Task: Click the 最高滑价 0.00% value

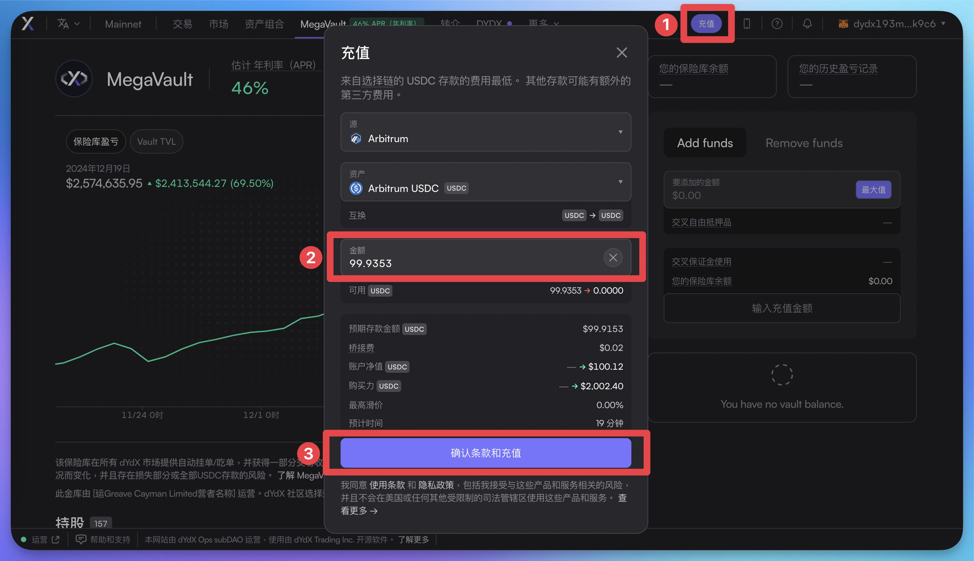Action: [x=610, y=404]
